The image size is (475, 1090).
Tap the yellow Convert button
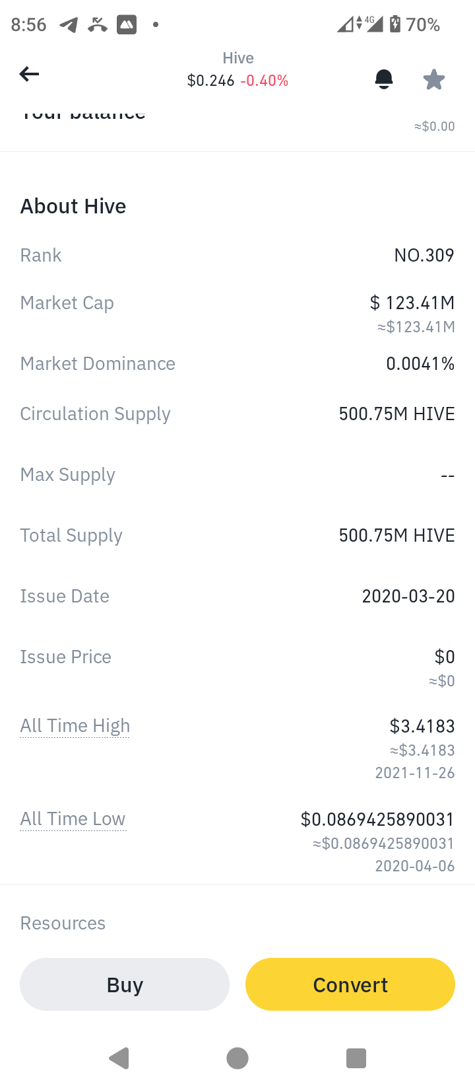point(350,984)
